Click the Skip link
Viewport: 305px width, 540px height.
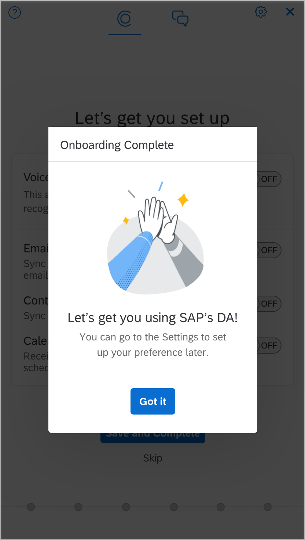click(152, 458)
